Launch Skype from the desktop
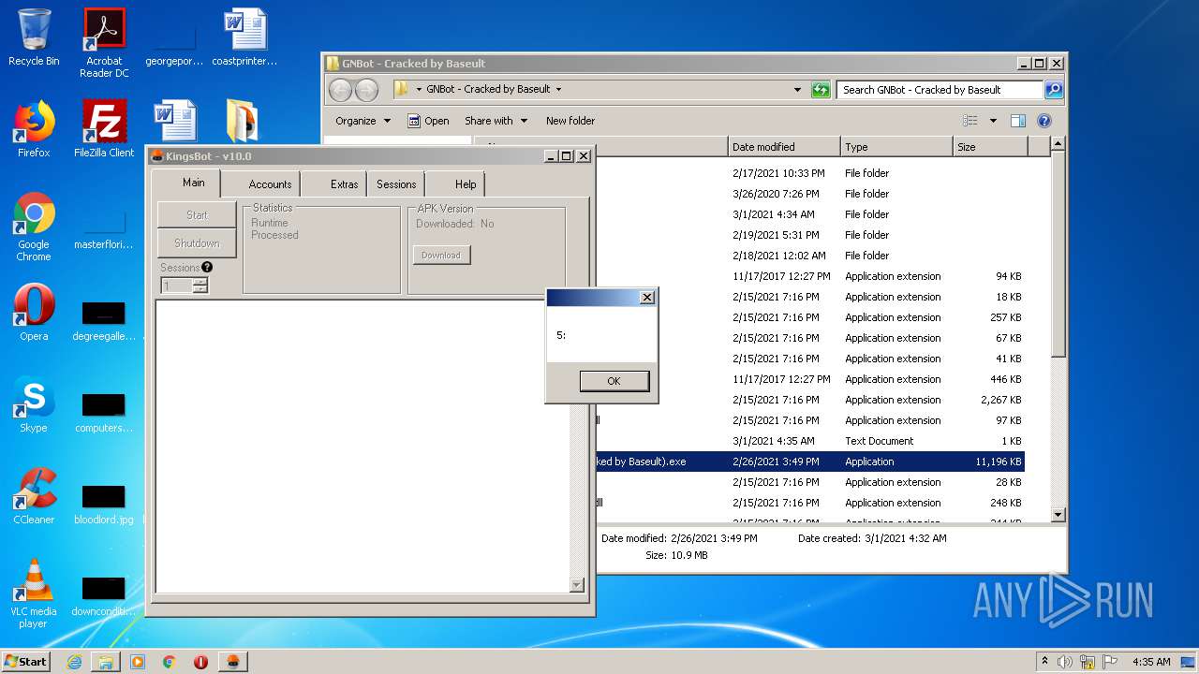 (x=34, y=404)
